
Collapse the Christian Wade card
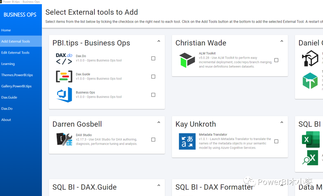click(x=282, y=41)
